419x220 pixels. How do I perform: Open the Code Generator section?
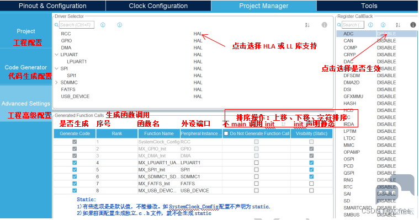(26, 67)
